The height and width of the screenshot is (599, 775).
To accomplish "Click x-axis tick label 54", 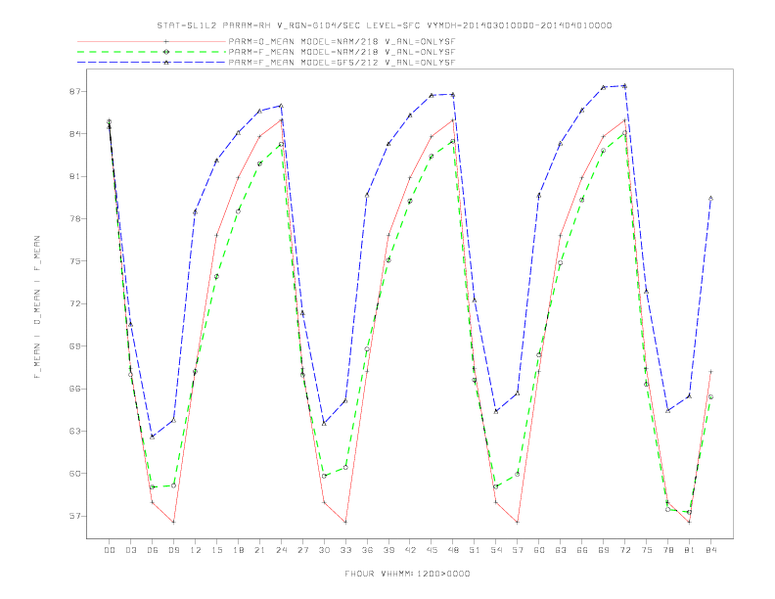I will 496,550.
